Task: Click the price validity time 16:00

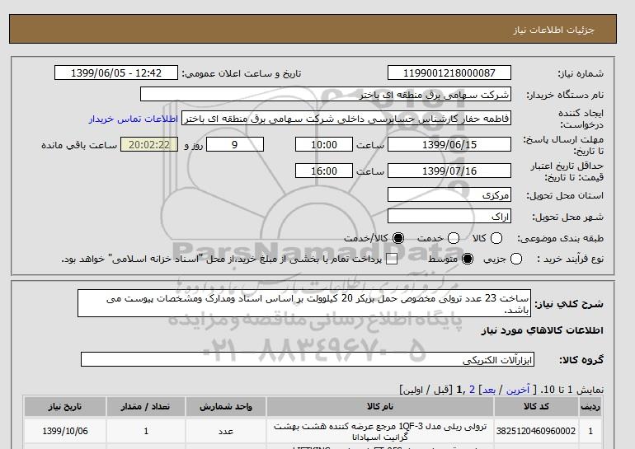Action: [x=324, y=171]
